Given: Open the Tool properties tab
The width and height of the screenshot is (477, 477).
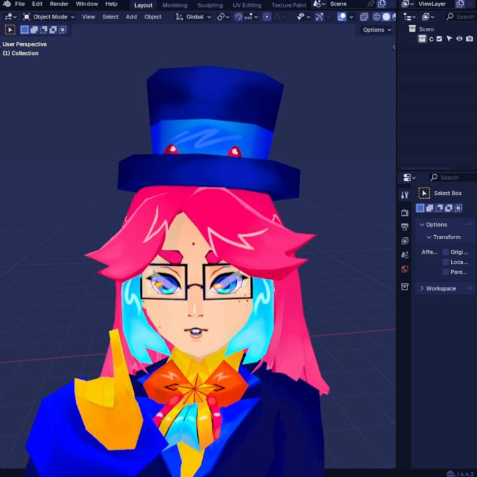Looking at the screenshot, I should tap(405, 195).
